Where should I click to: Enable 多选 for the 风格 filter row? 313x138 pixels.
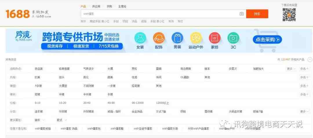click(x=304, y=77)
